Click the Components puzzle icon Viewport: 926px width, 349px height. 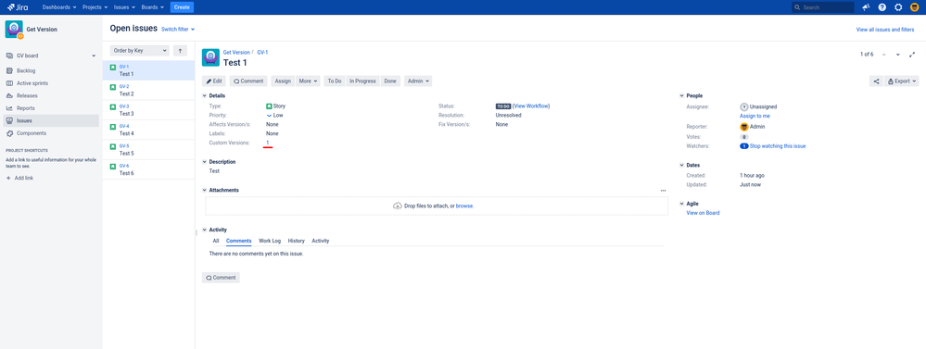(9, 133)
